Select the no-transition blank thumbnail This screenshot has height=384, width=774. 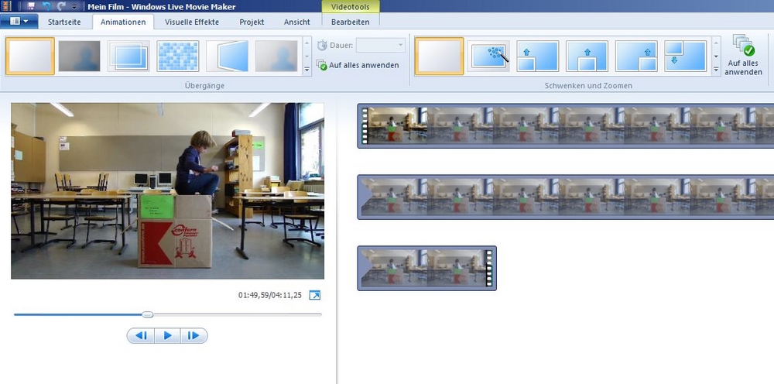coord(30,56)
